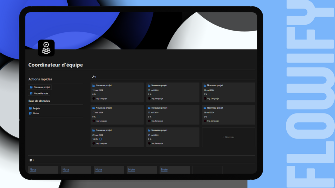Click the 100 % value on 29 mai card
Image resolution: width=335 pixels, height=188 pixels.
tap(95, 139)
